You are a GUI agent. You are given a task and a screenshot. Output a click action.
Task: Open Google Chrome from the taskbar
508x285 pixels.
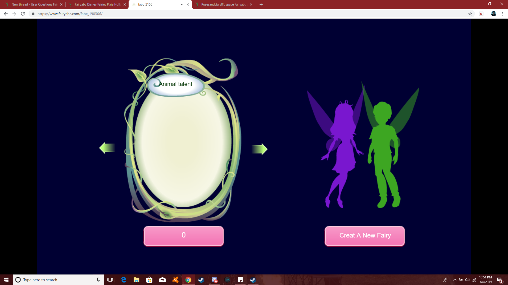click(189, 280)
